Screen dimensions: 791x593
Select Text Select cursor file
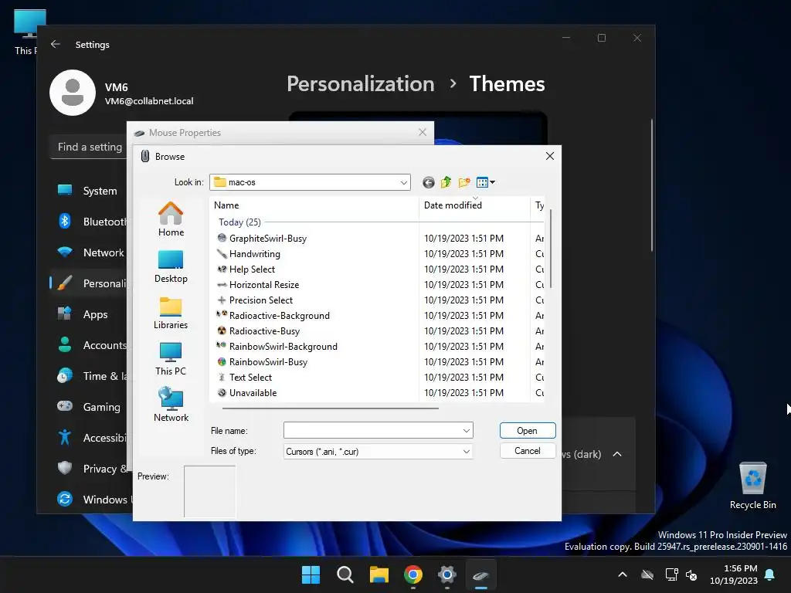pos(250,377)
